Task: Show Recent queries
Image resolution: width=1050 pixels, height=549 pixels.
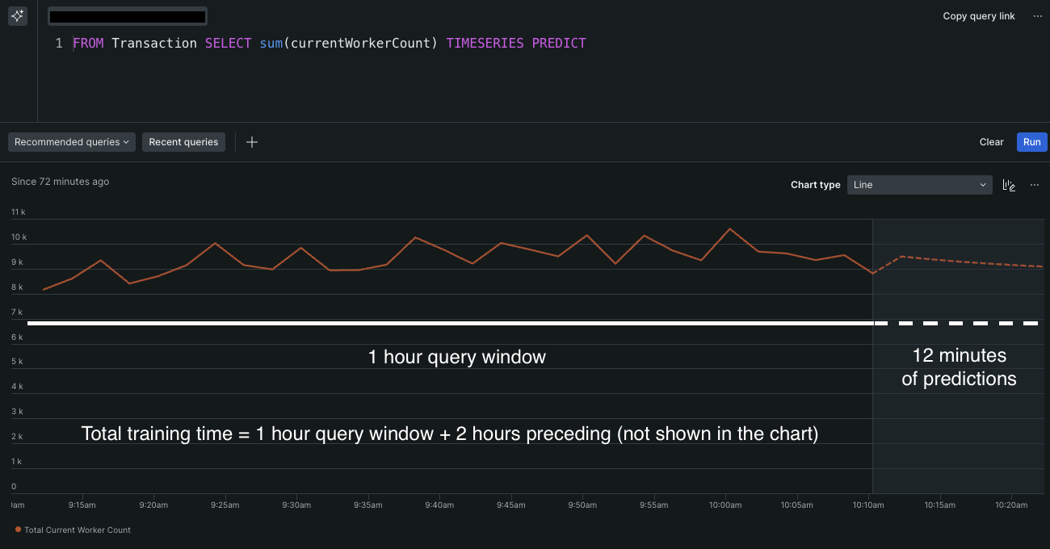Action: pyautogui.click(x=183, y=142)
